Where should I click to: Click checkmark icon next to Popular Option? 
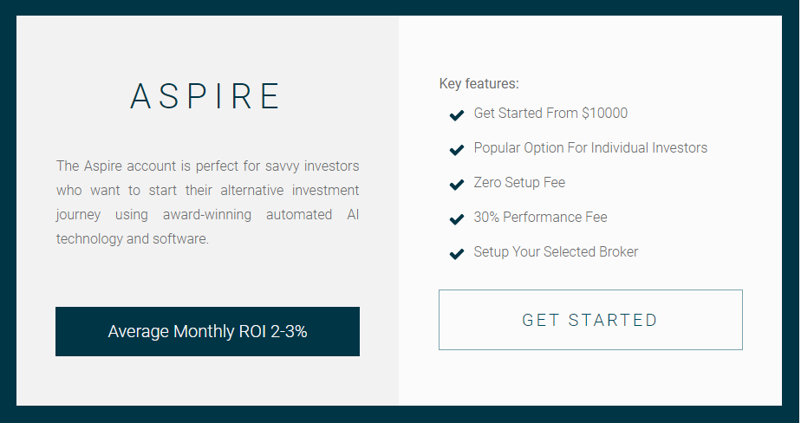pos(457,150)
